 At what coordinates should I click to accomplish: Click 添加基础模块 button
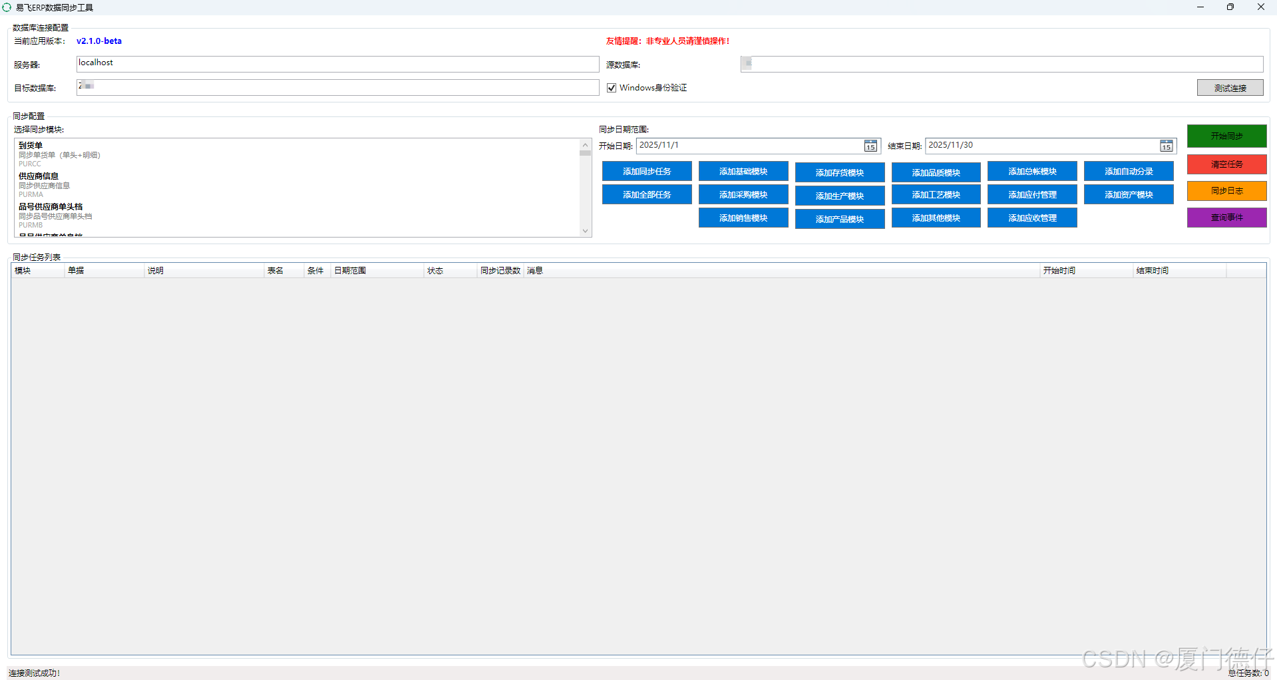coord(743,171)
